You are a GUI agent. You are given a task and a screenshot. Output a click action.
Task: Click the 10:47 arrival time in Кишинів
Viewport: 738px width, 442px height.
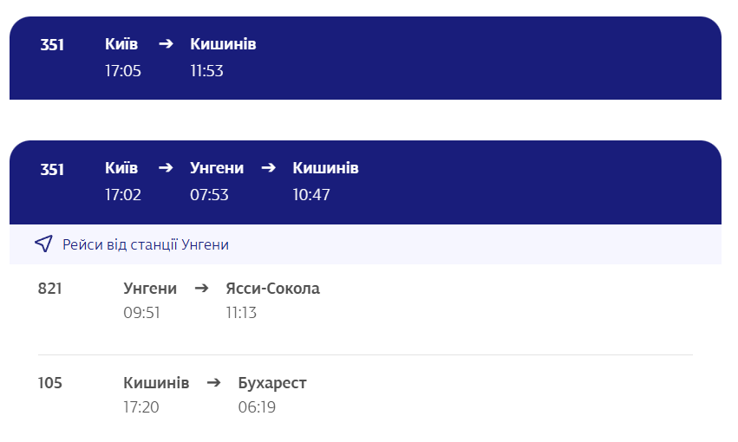tap(311, 195)
